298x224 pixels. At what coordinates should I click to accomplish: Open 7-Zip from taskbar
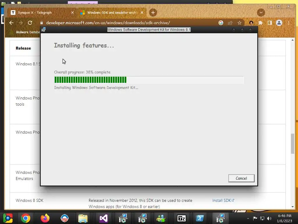181,218
